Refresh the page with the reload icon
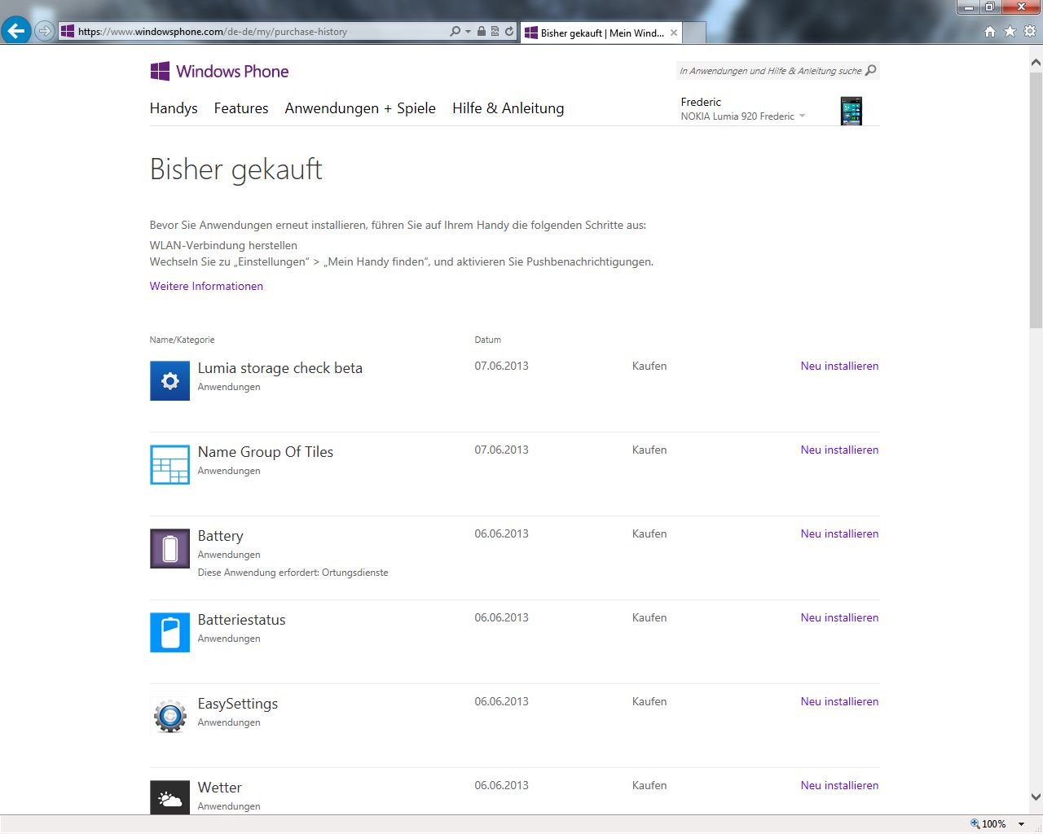The image size is (1043, 834). 509,31
